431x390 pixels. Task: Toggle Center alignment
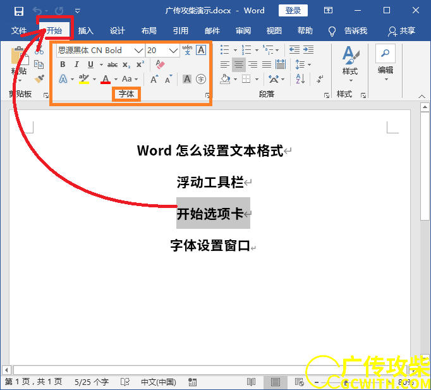(x=239, y=64)
